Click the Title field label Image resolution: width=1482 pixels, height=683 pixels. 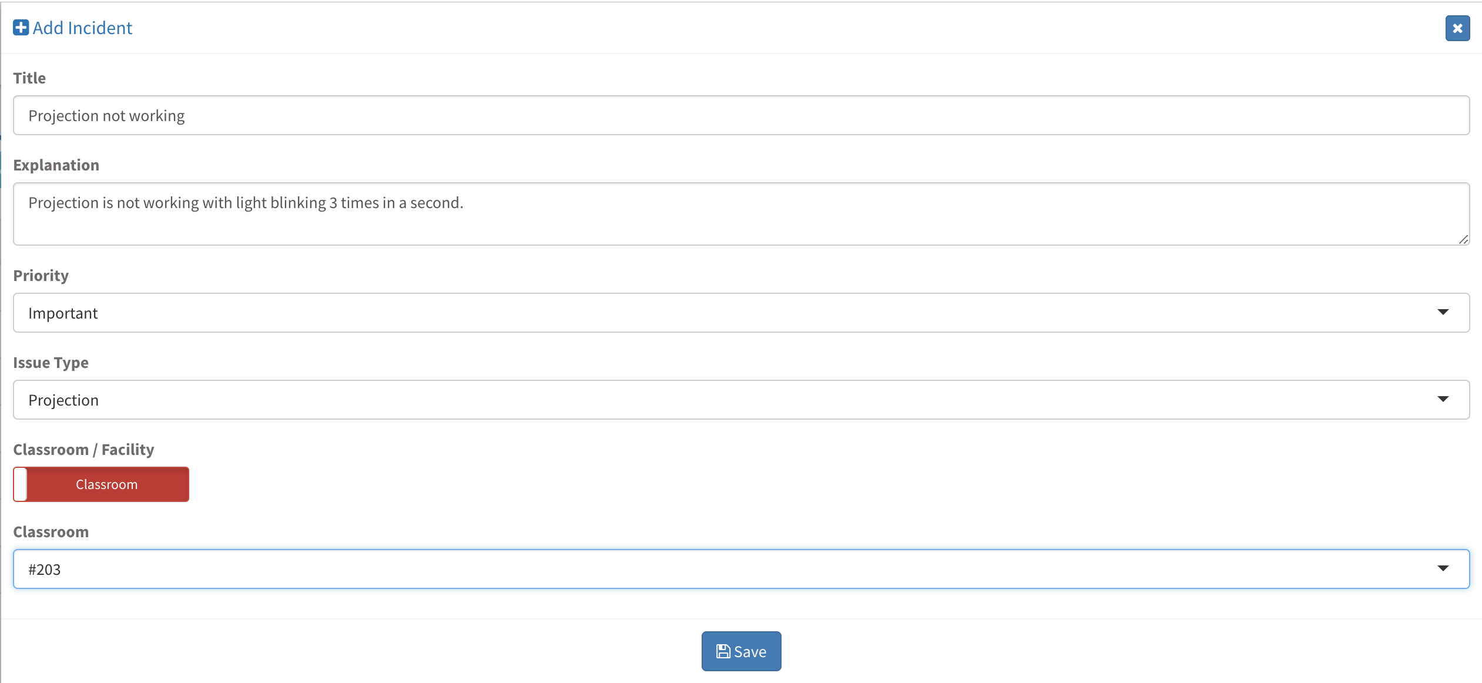pos(29,78)
